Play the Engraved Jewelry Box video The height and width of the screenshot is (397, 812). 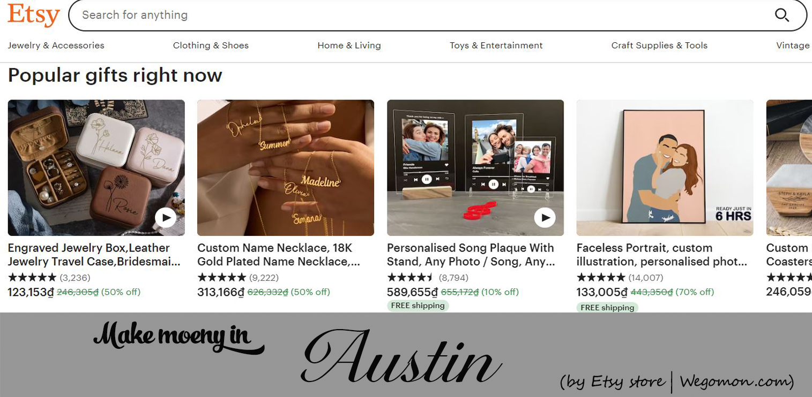pyautogui.click(x=166, y=218)
